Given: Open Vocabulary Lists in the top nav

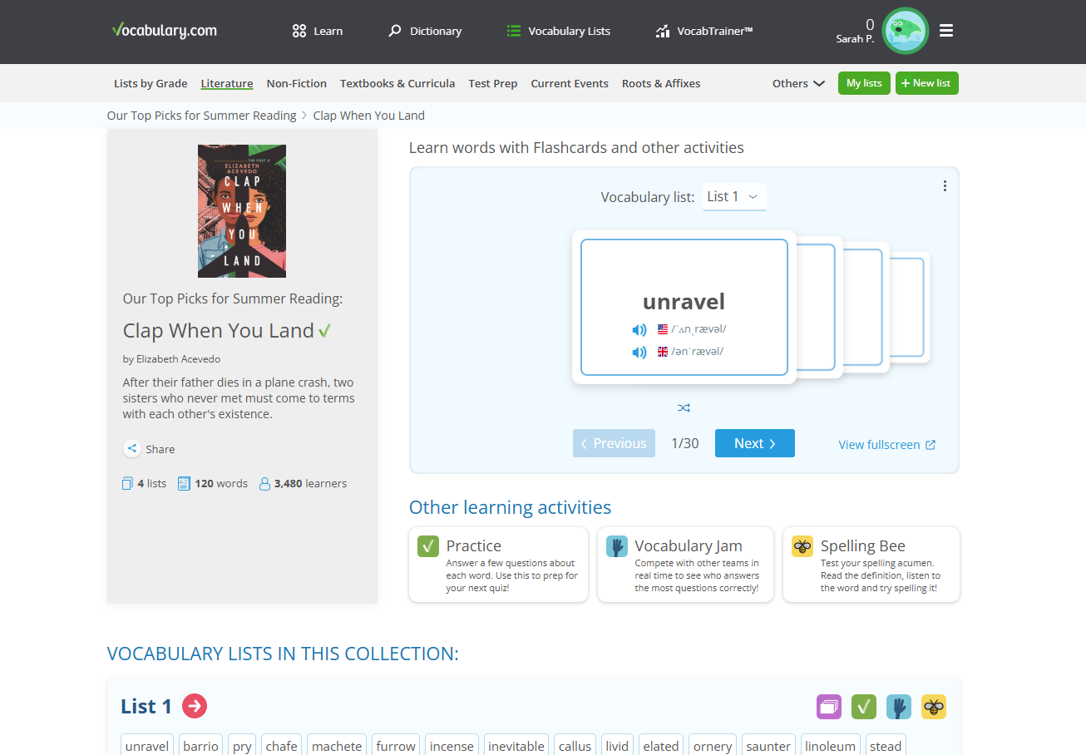Looking at the screenshot, I should tap(559, 31).
